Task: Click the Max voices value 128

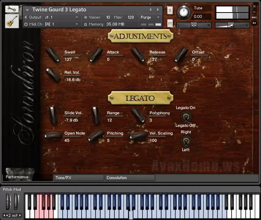Action: point(131,17)
